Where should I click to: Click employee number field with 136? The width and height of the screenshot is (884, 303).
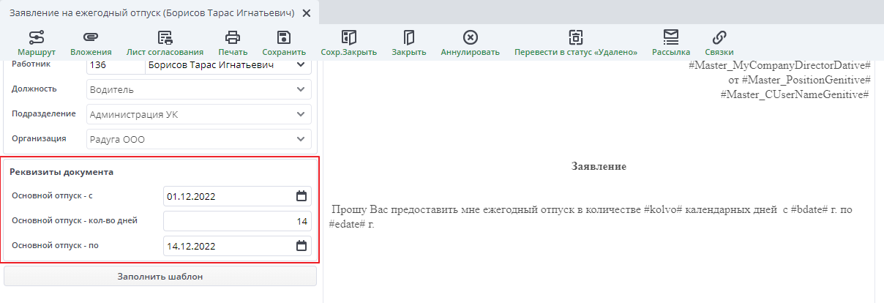pyautogui.click(x=114, y=66)
